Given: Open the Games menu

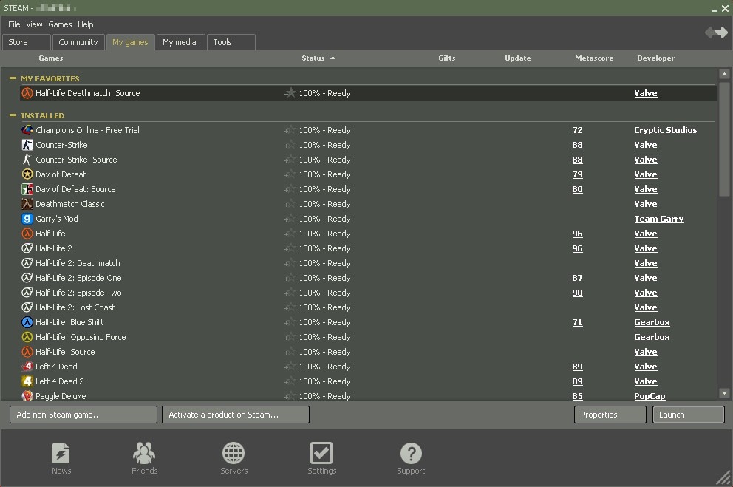Looking at the screenshot, I should (60, 24).
